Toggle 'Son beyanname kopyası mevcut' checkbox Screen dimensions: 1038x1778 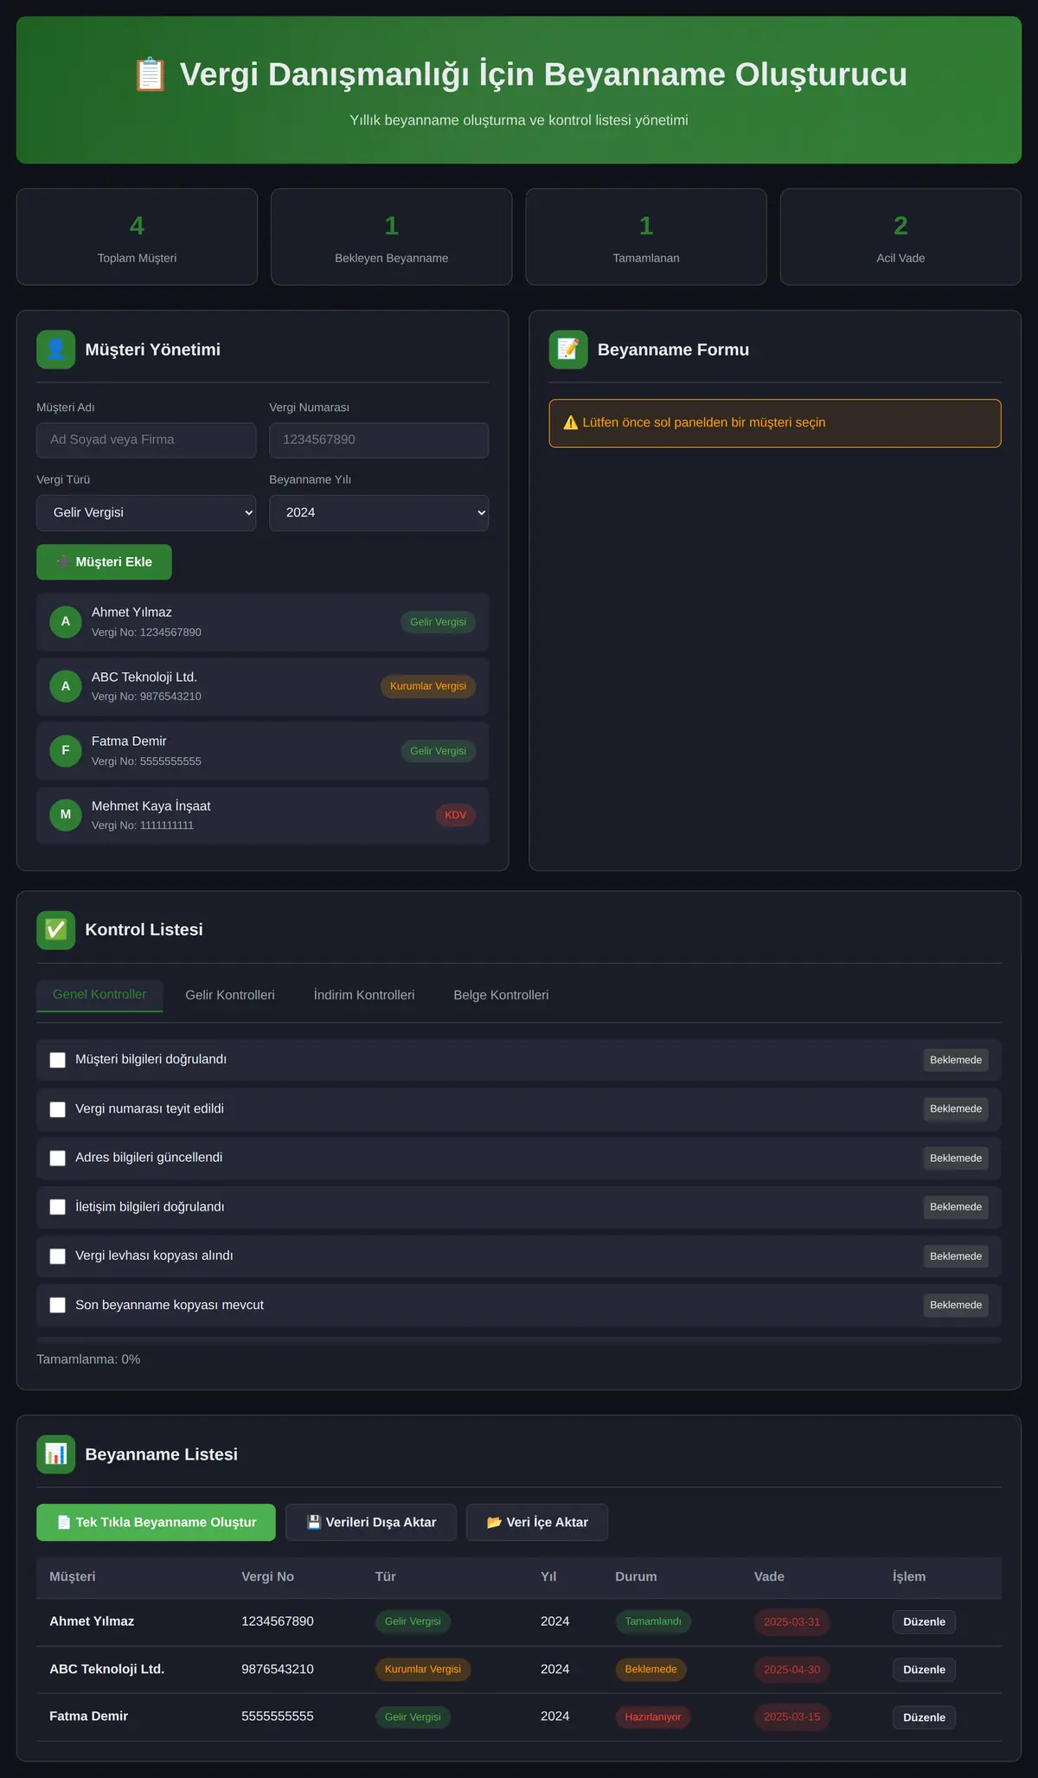[x=58, y=1305]
